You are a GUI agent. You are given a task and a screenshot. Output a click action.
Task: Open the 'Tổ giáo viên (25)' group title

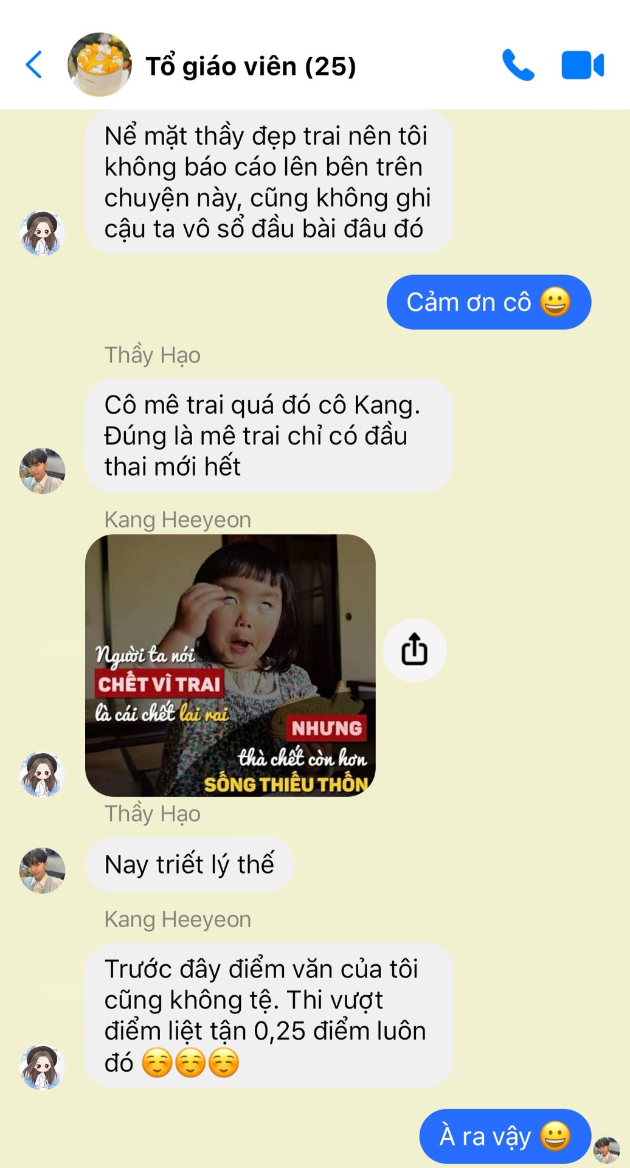coord(251,66)
